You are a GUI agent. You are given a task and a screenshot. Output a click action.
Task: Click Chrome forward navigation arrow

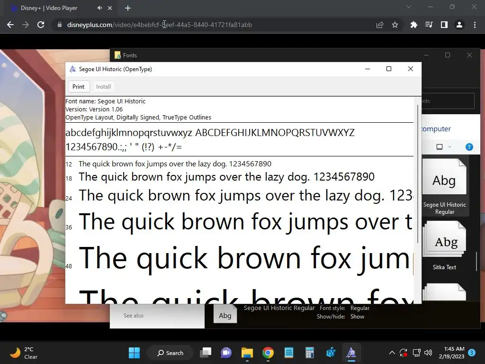click(26, 25)
